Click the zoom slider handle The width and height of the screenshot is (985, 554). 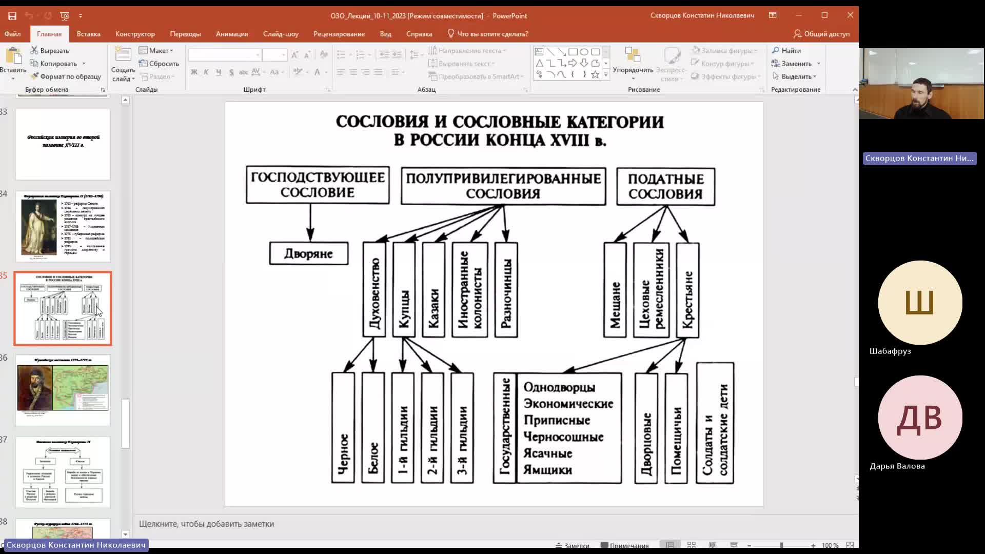coord(781,545)
